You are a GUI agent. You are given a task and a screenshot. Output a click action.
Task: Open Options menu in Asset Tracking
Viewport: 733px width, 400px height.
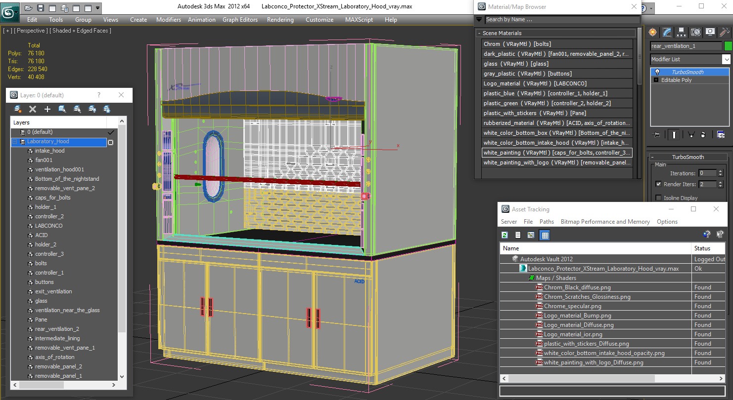tap(667, 222)
